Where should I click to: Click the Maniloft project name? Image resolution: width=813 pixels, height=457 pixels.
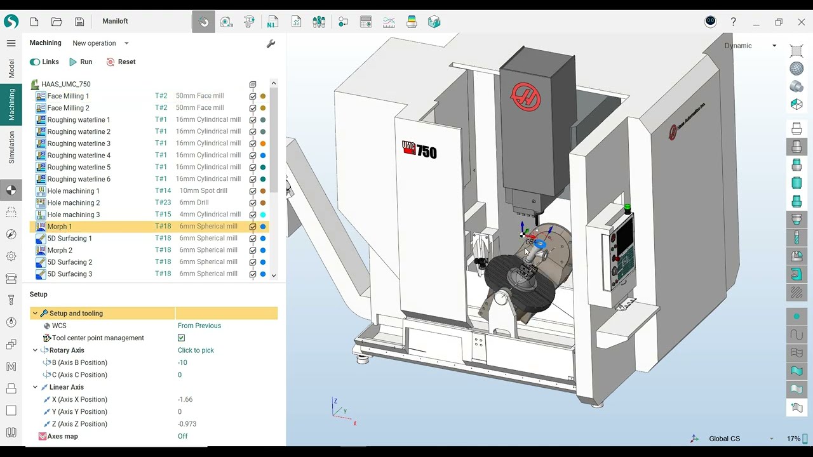115,22
